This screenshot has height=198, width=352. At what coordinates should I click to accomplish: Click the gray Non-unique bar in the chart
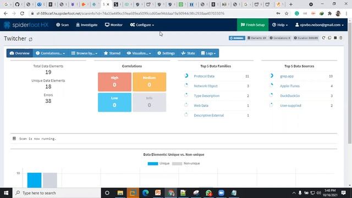click(x=50, y=180)
